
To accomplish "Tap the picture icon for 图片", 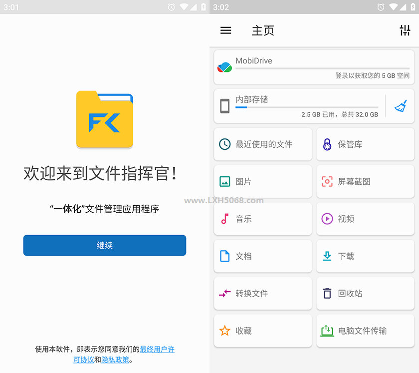I will [x=225, y=181].
